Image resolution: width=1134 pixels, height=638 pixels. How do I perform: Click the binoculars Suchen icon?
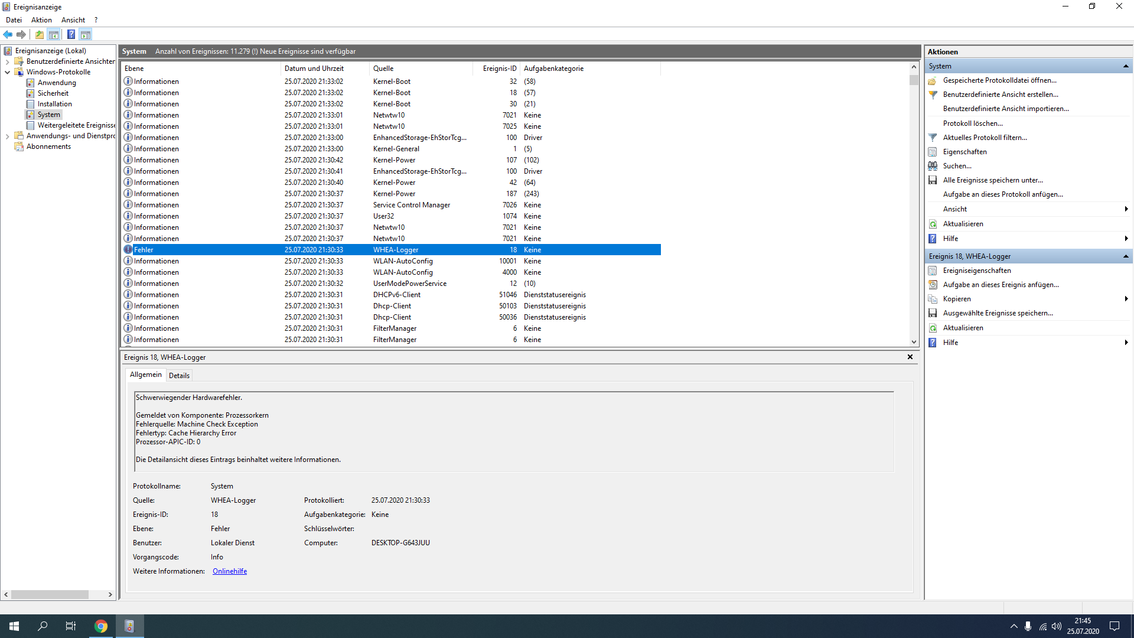pyautogui.click(x=933, y=166)
